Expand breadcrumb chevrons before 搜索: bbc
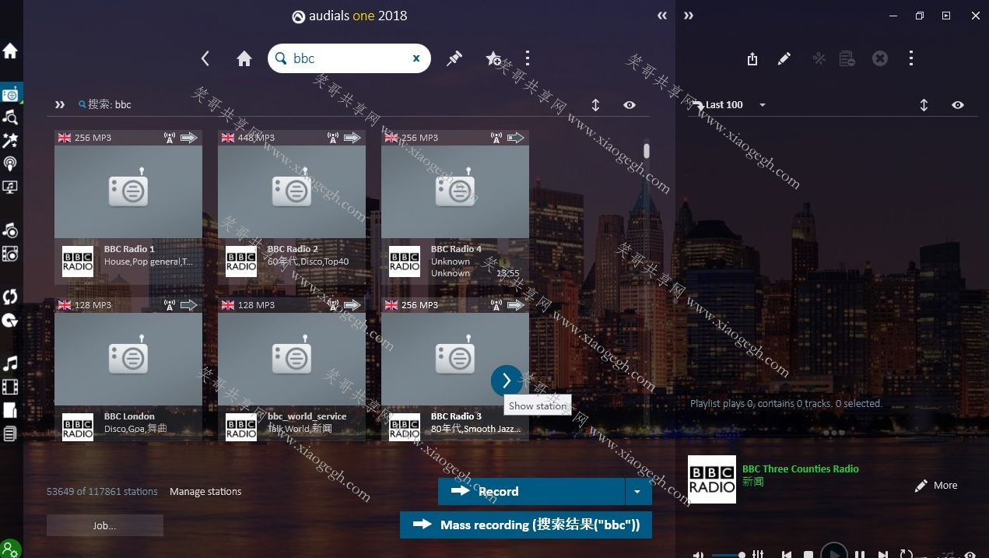This screenshot has width=989, height=558. point(60,104)
